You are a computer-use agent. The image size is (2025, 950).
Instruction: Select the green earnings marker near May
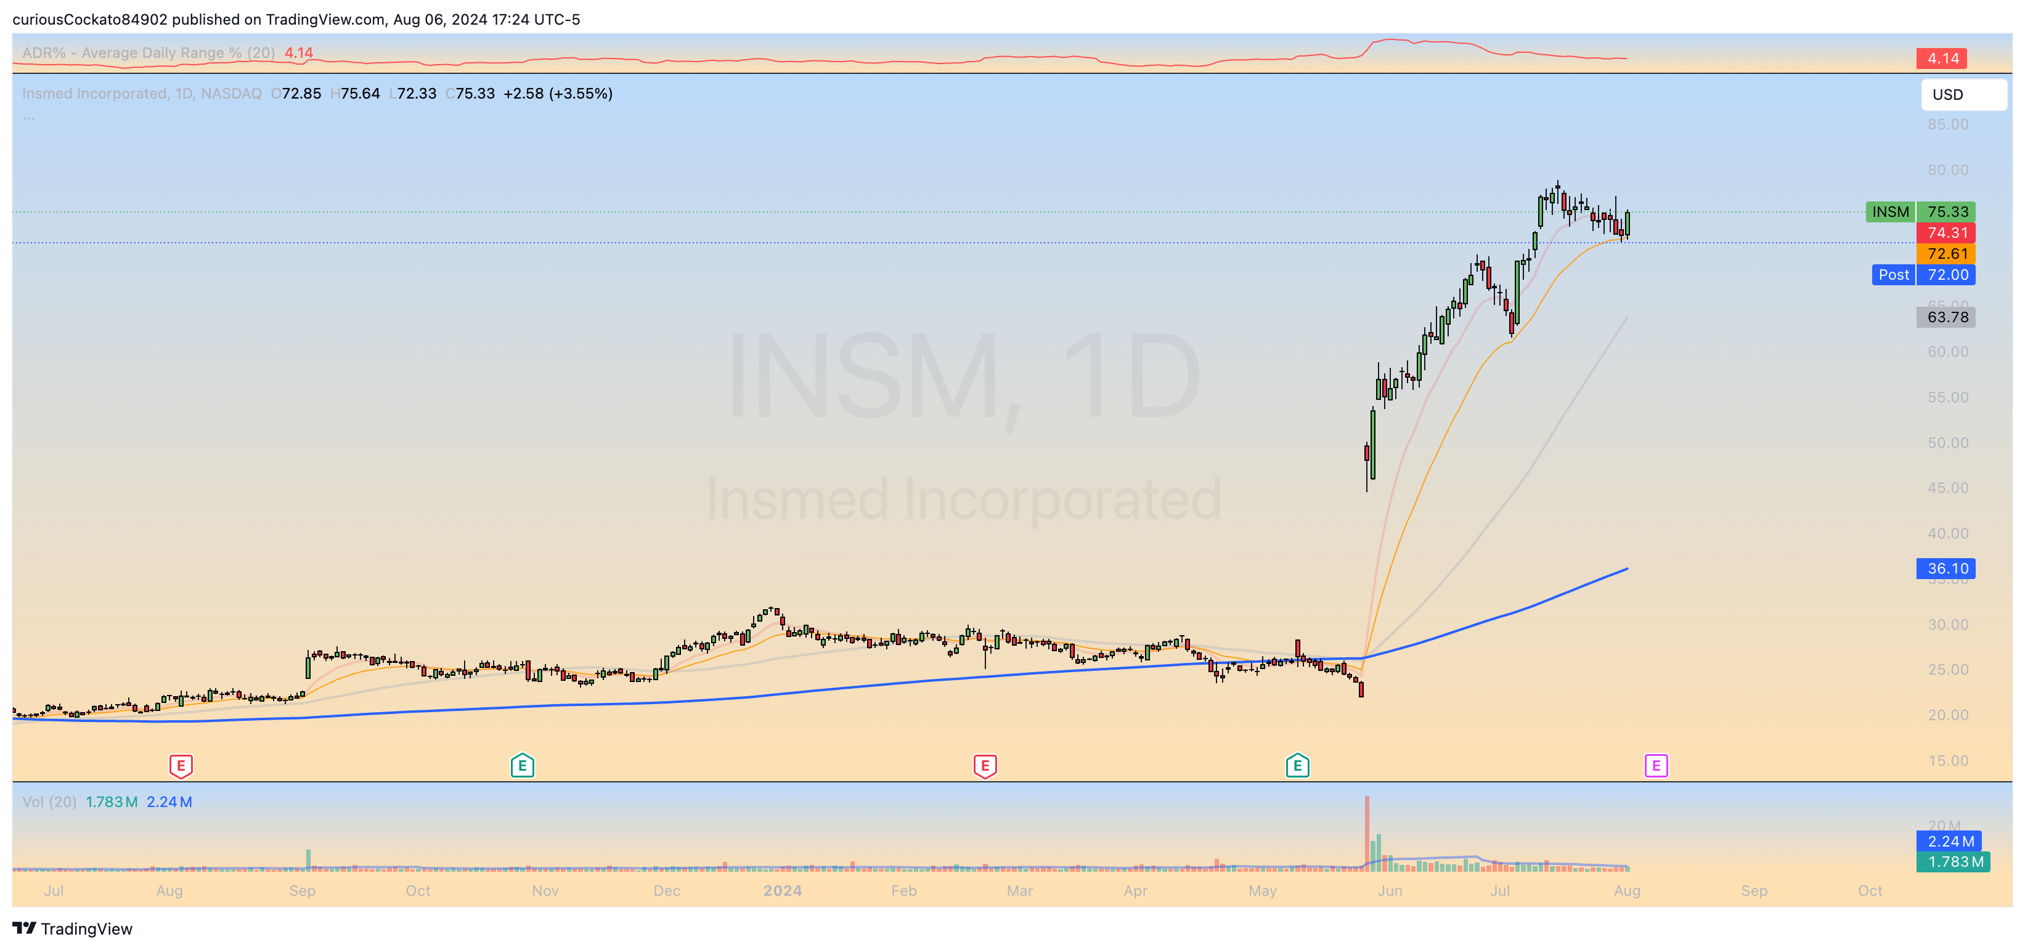point(1297,765)
